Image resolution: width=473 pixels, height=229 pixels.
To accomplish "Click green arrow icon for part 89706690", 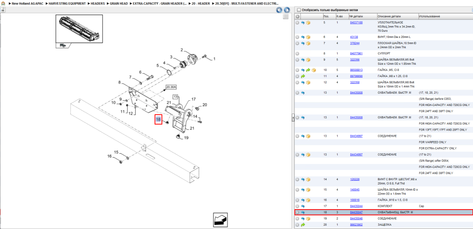I will click(303, 76).
